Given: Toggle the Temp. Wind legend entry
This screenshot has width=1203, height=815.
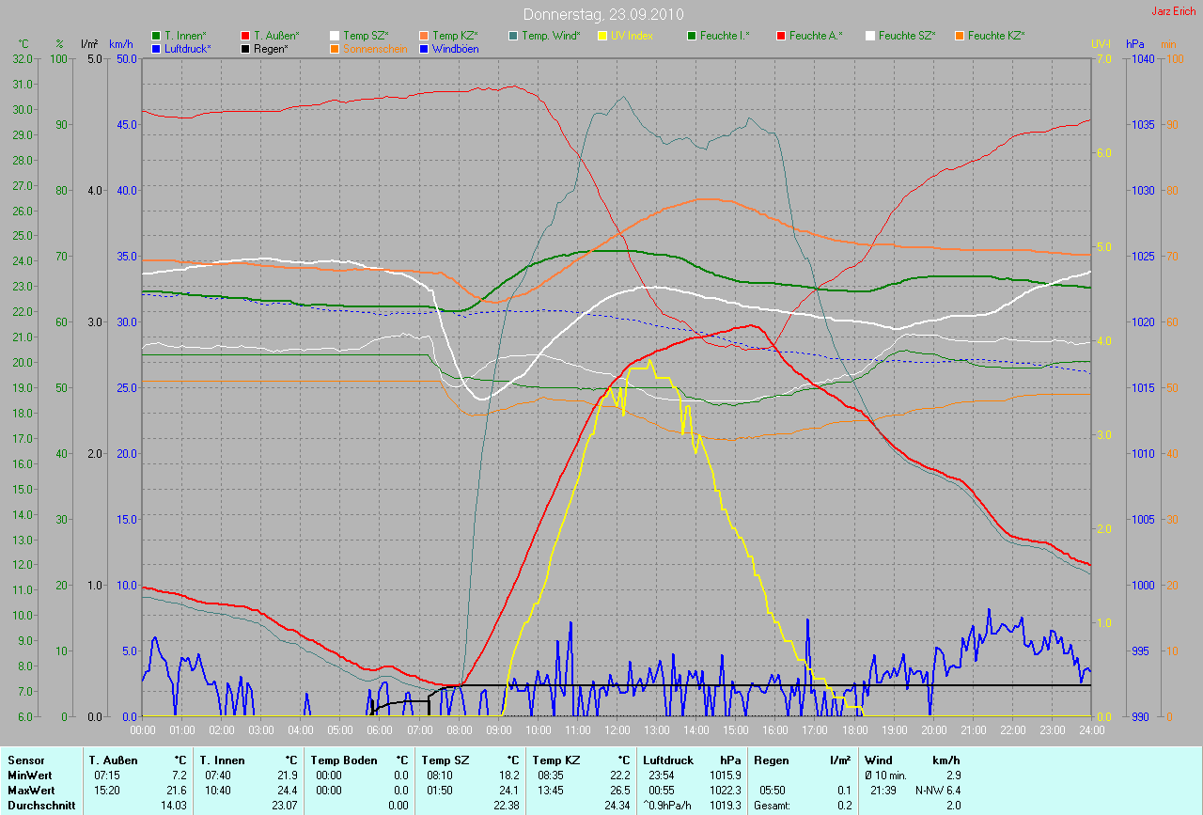Looking at the screenshot, I should click(x=550, y=36).
